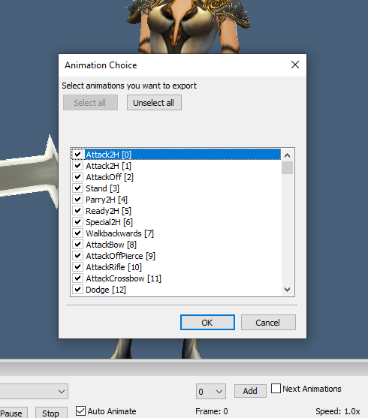
Task: Select the Walkbackwards [7] list row
Action: (x=176, y=233)
